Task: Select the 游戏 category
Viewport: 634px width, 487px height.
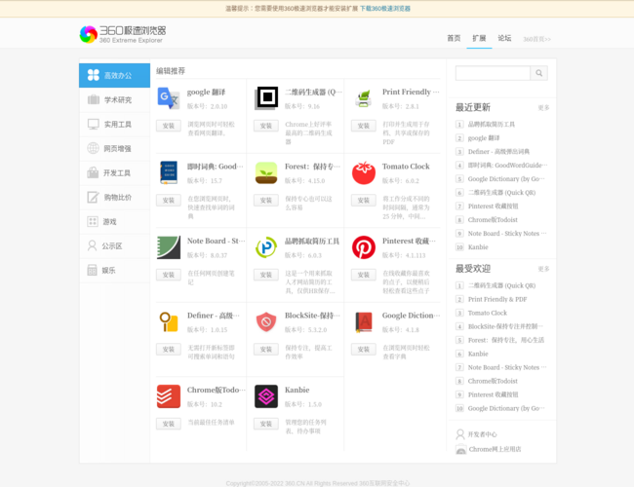Action: point(114,222)
